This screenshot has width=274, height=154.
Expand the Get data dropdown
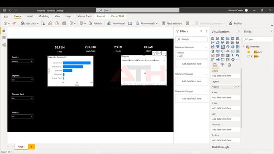(38, 24)
